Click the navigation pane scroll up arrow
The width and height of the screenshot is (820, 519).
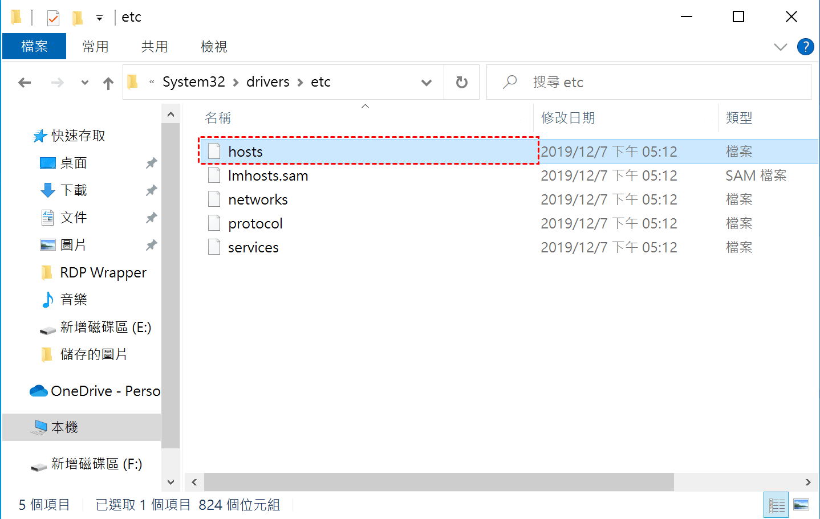171,114
